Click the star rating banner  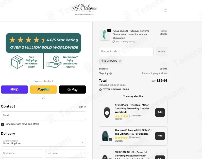tap(43, 43)
